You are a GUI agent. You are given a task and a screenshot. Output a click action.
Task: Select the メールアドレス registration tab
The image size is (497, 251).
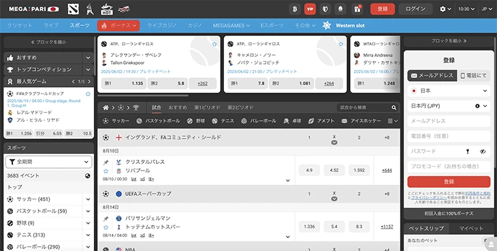point(432,76)
